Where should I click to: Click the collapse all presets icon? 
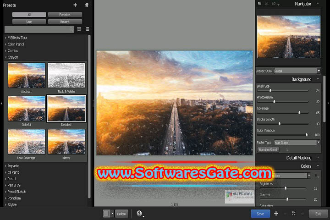[79, 29]
